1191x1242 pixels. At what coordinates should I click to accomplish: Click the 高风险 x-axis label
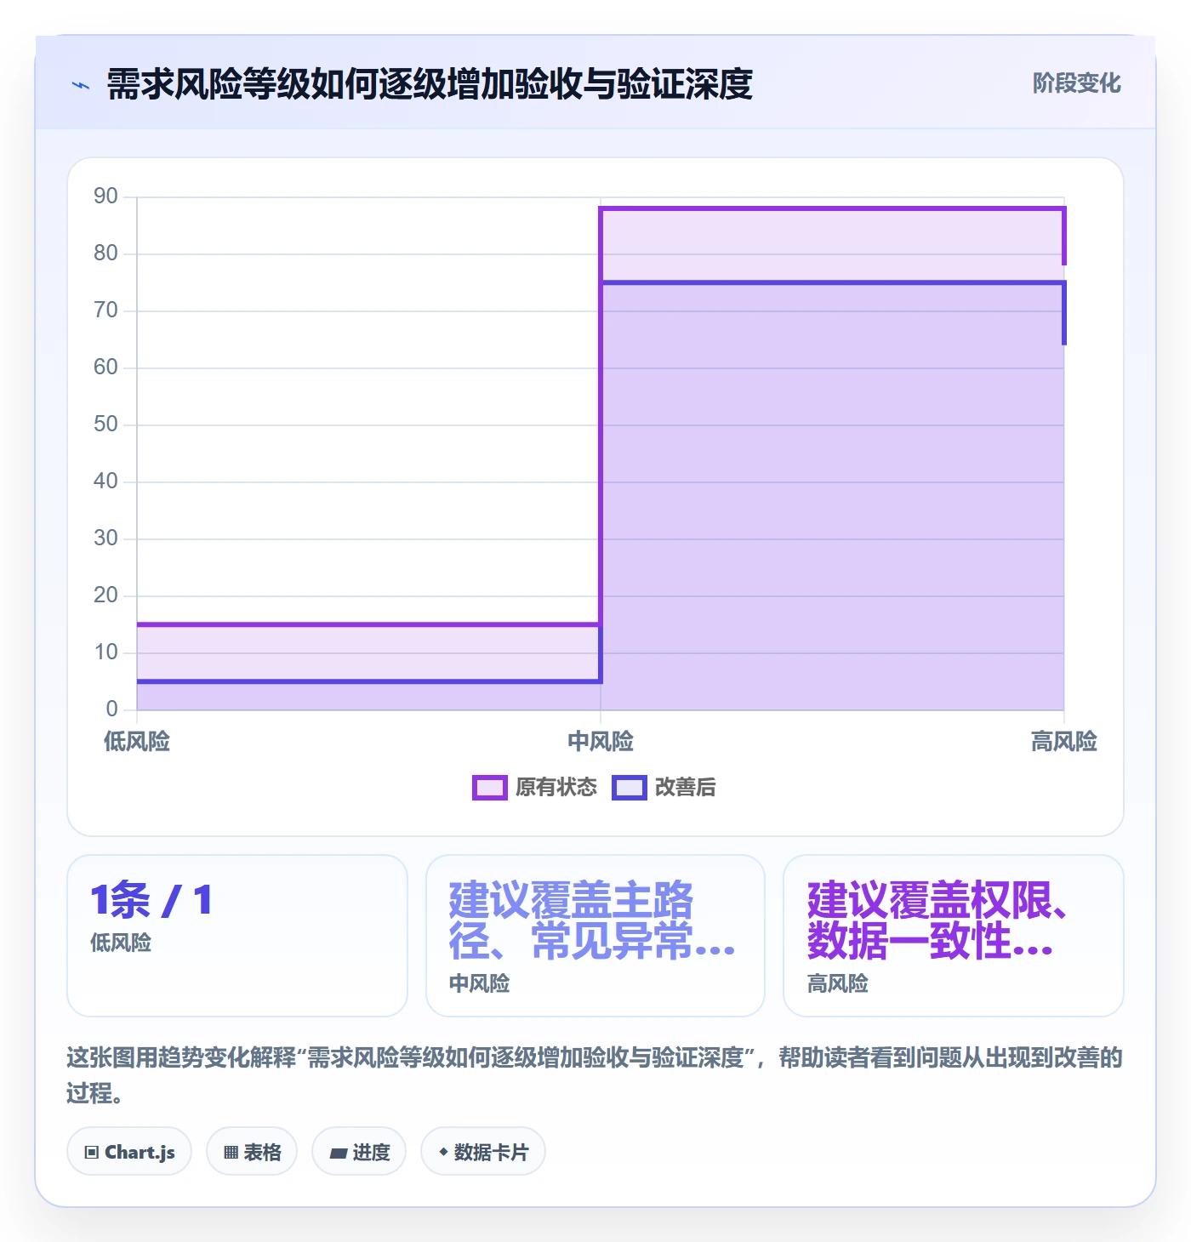pos(1064,742)
